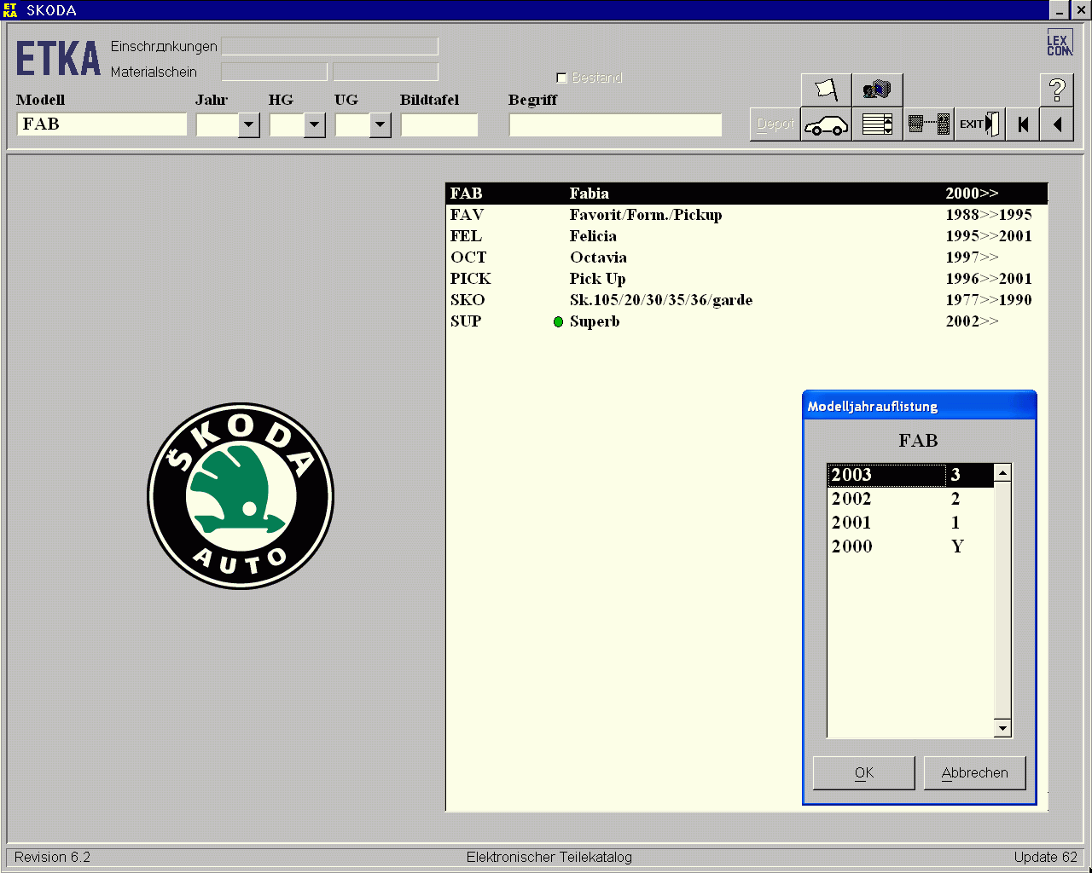1092x873 pixels.
Task: Click the network data transfer icon
Action: pos(928,124)
